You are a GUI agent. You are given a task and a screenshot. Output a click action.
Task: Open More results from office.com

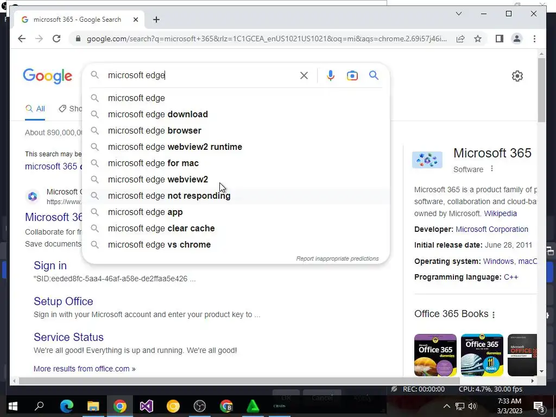[84, 369]
